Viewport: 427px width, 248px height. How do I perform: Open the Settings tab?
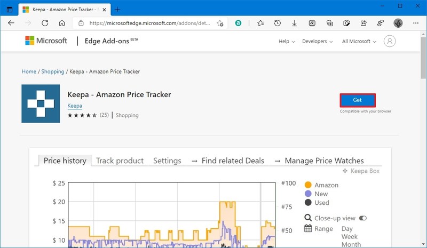pyautogui.click(x=167, y=161)
